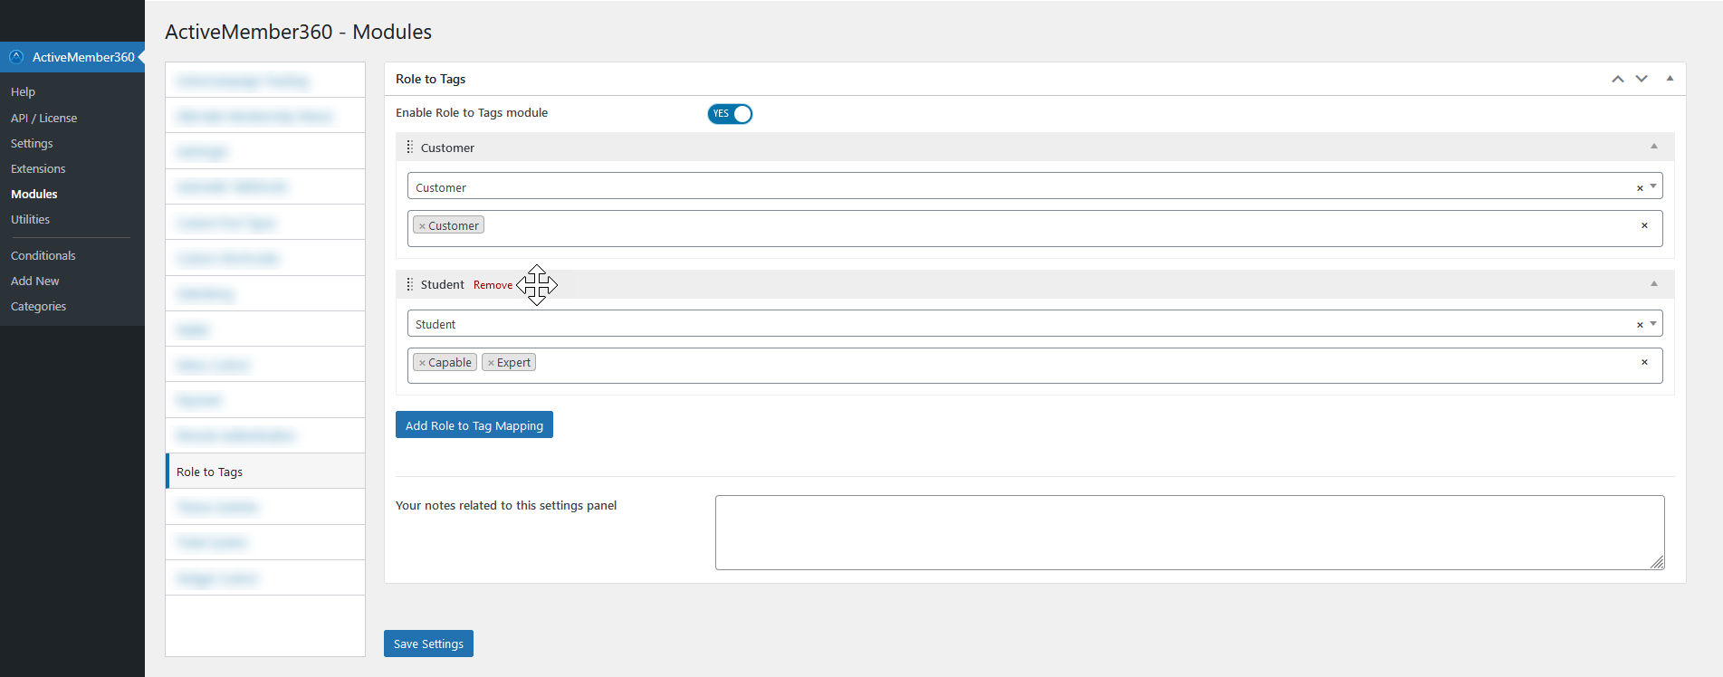Toggle Enable Role to Tags module switch
This screenshot has height=677, width=1723.
[730, 113]
